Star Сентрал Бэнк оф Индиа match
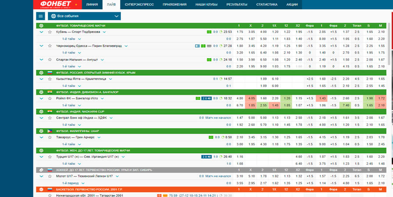This screenshot has height=197, width=393. [50, 118]
